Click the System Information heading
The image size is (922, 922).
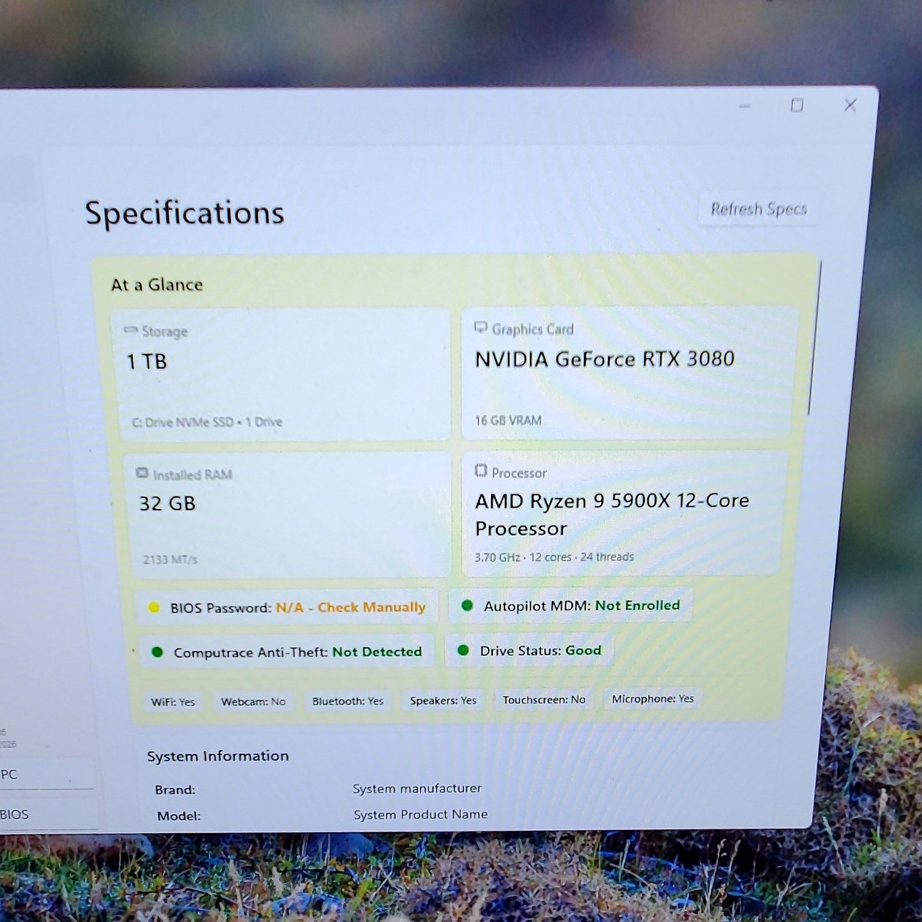[x=218, y=756]
